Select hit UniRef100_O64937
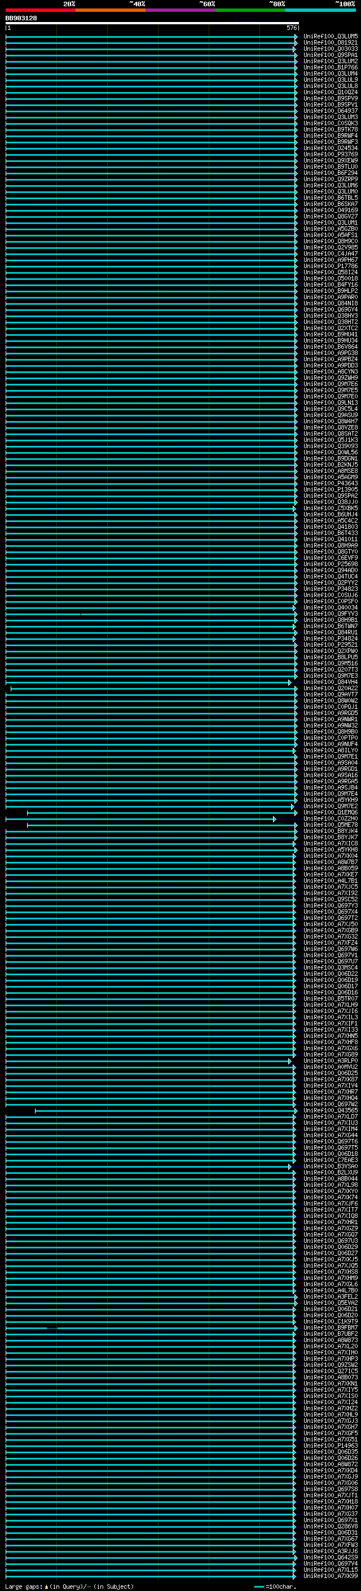Image resolution: width=361 pixels, height=1591 pixels. point(330,111)
